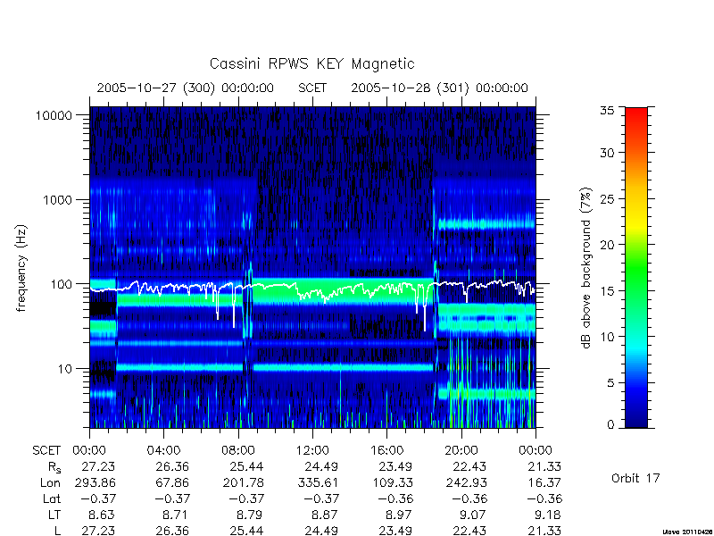The image size is (714, 536).
Task: Select local time value 8.87
Action: click(324, 515)
